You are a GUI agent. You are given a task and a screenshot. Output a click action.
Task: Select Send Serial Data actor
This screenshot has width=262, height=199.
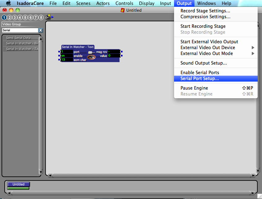pos(21,38)
